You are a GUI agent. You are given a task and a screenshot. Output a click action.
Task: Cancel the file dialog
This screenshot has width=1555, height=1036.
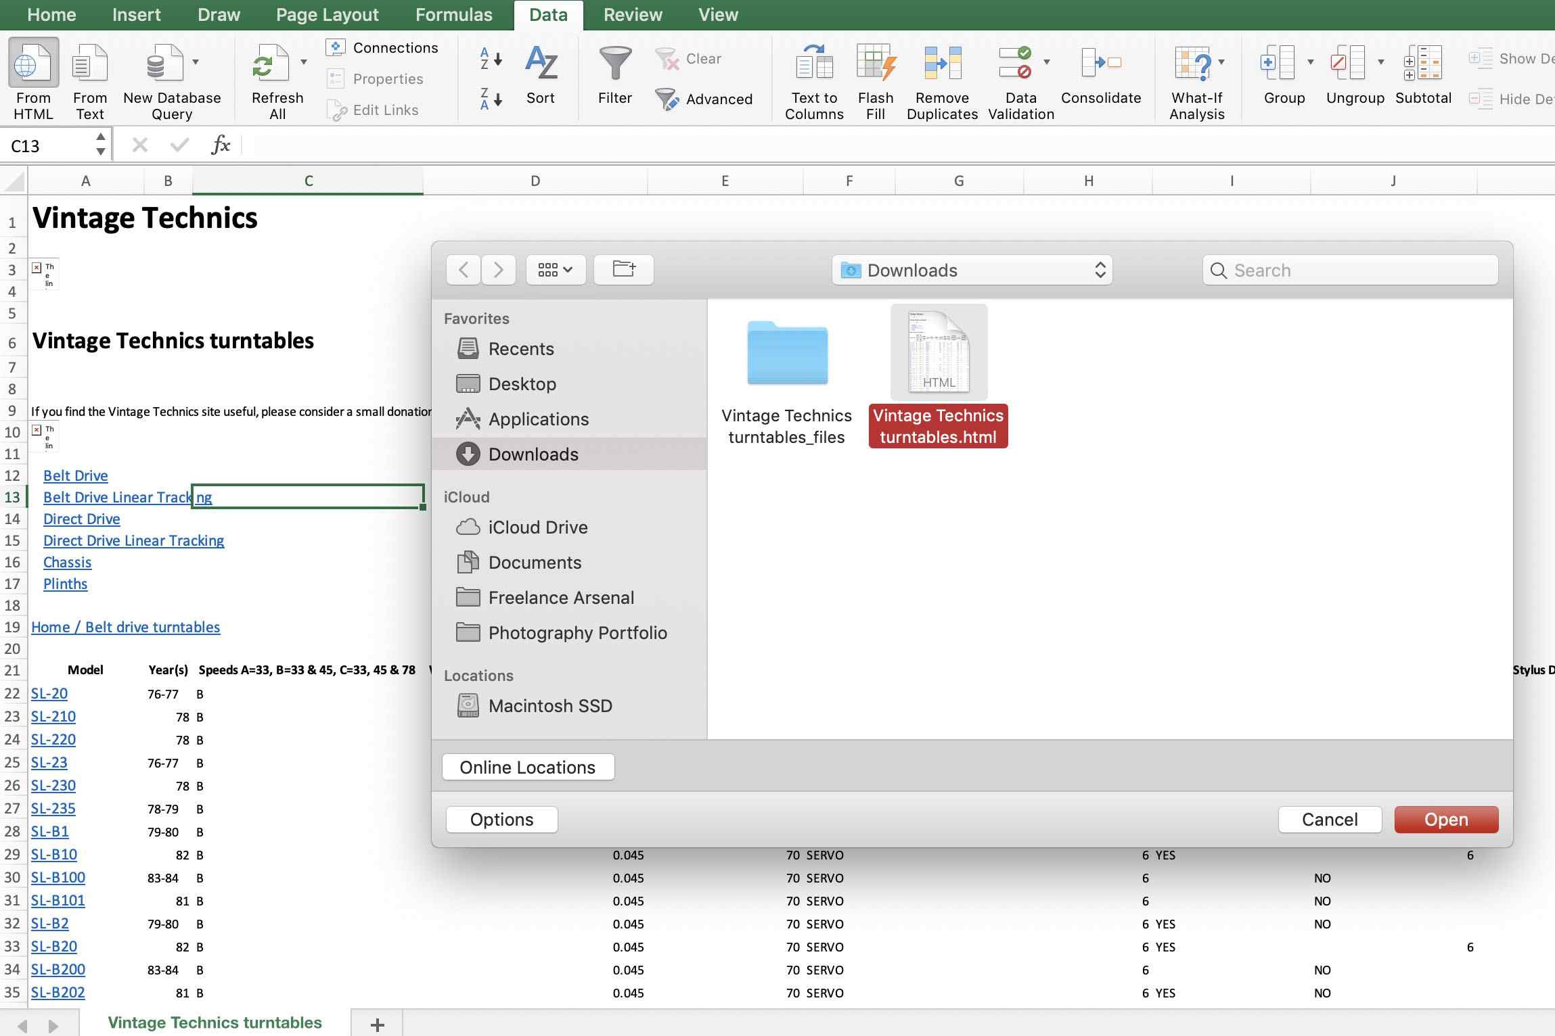(1330, 820)
